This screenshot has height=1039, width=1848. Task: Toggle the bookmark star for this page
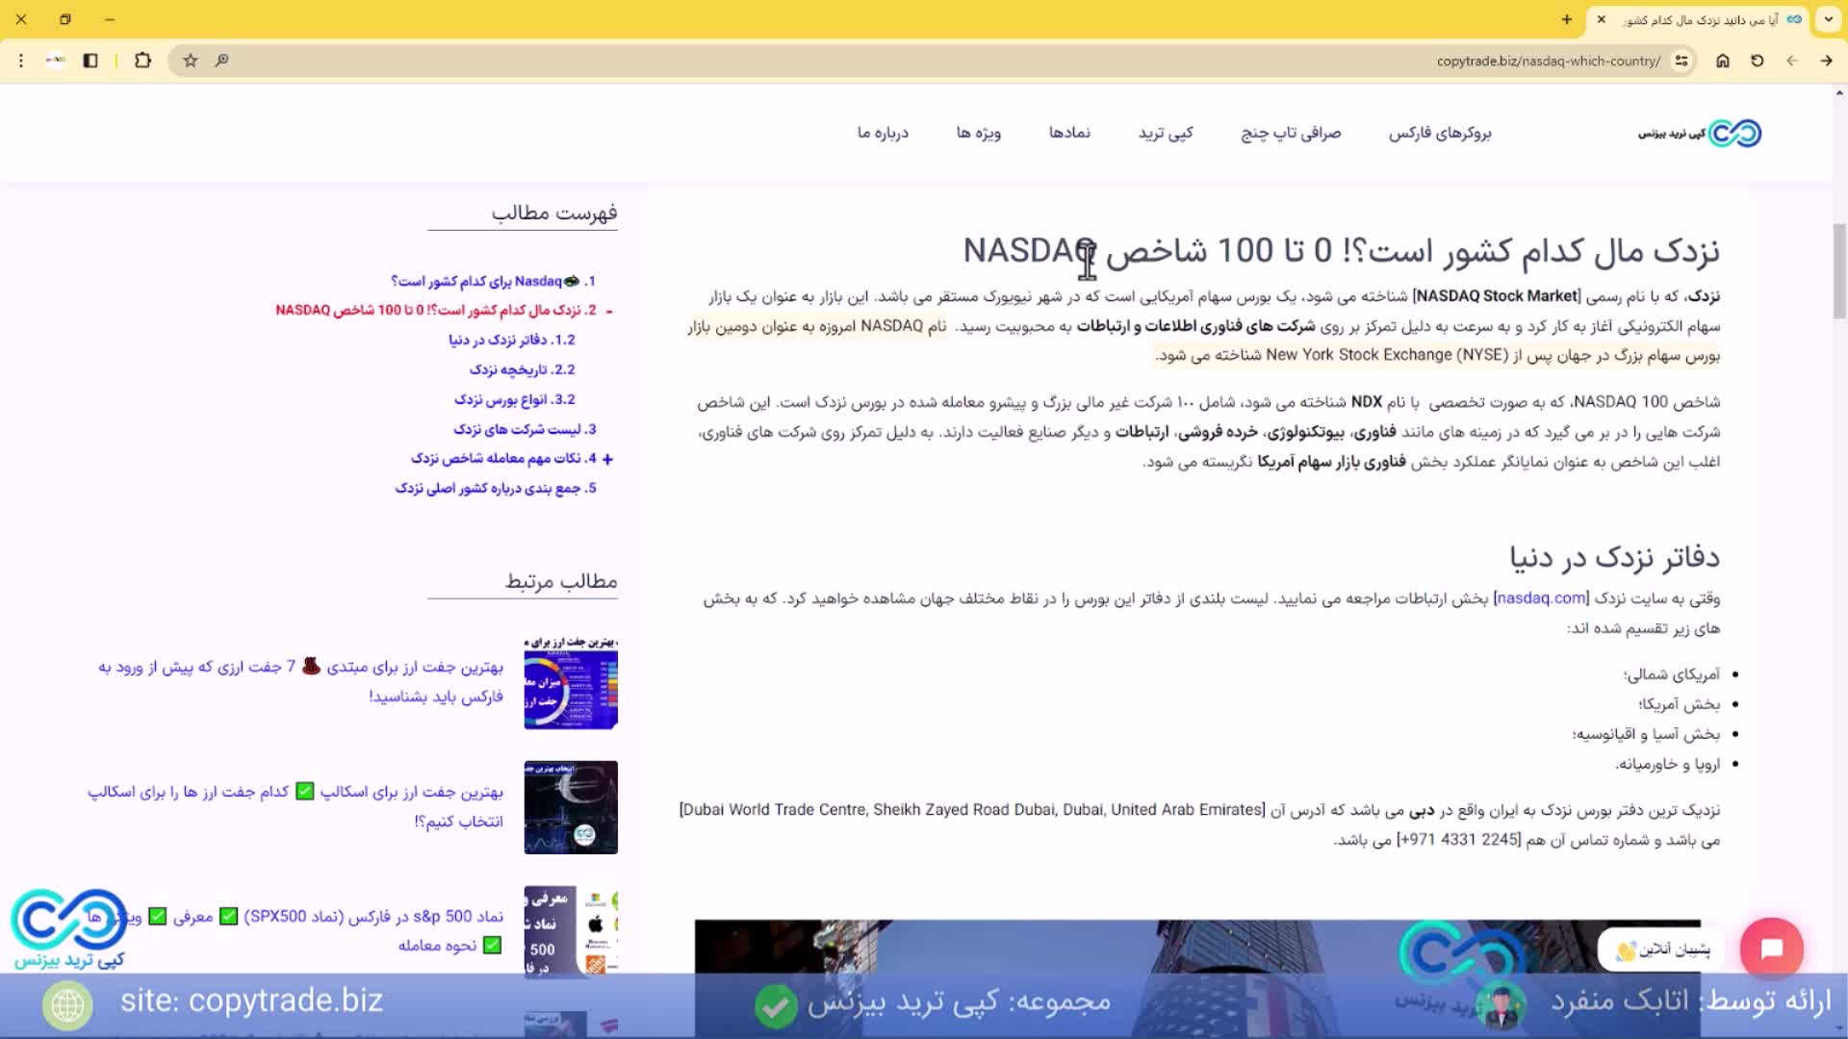(190, 61)
